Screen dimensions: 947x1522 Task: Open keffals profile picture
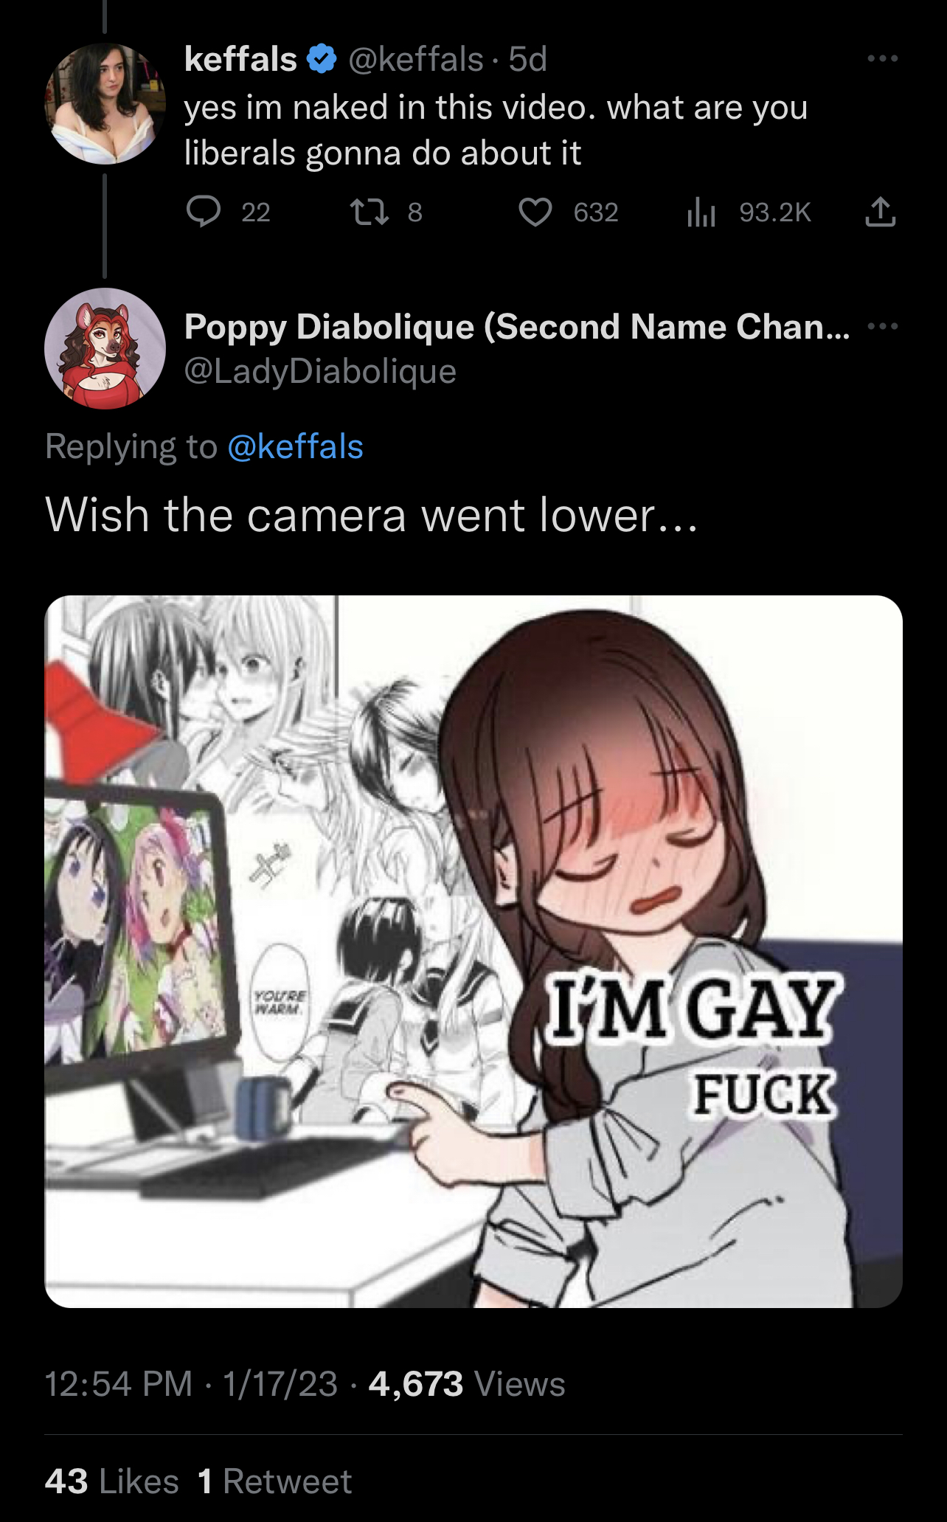pyautogui.click(x=105, y=103)
